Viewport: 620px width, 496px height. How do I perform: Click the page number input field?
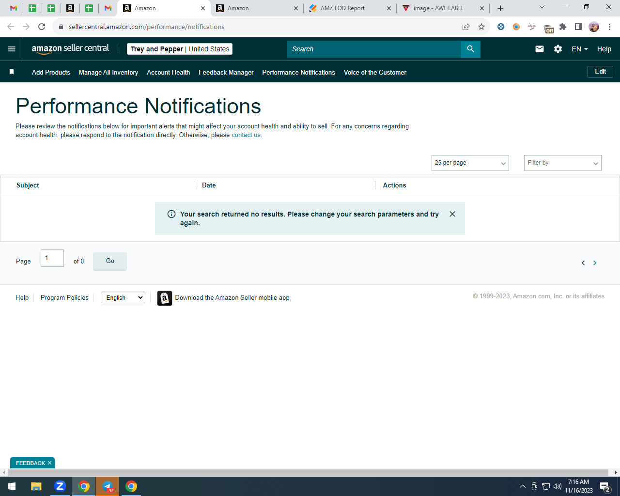coord(52,258)
